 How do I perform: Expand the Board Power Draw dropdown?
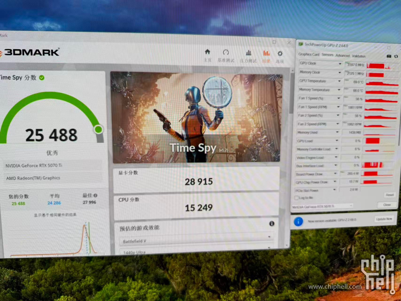point(335,174)
